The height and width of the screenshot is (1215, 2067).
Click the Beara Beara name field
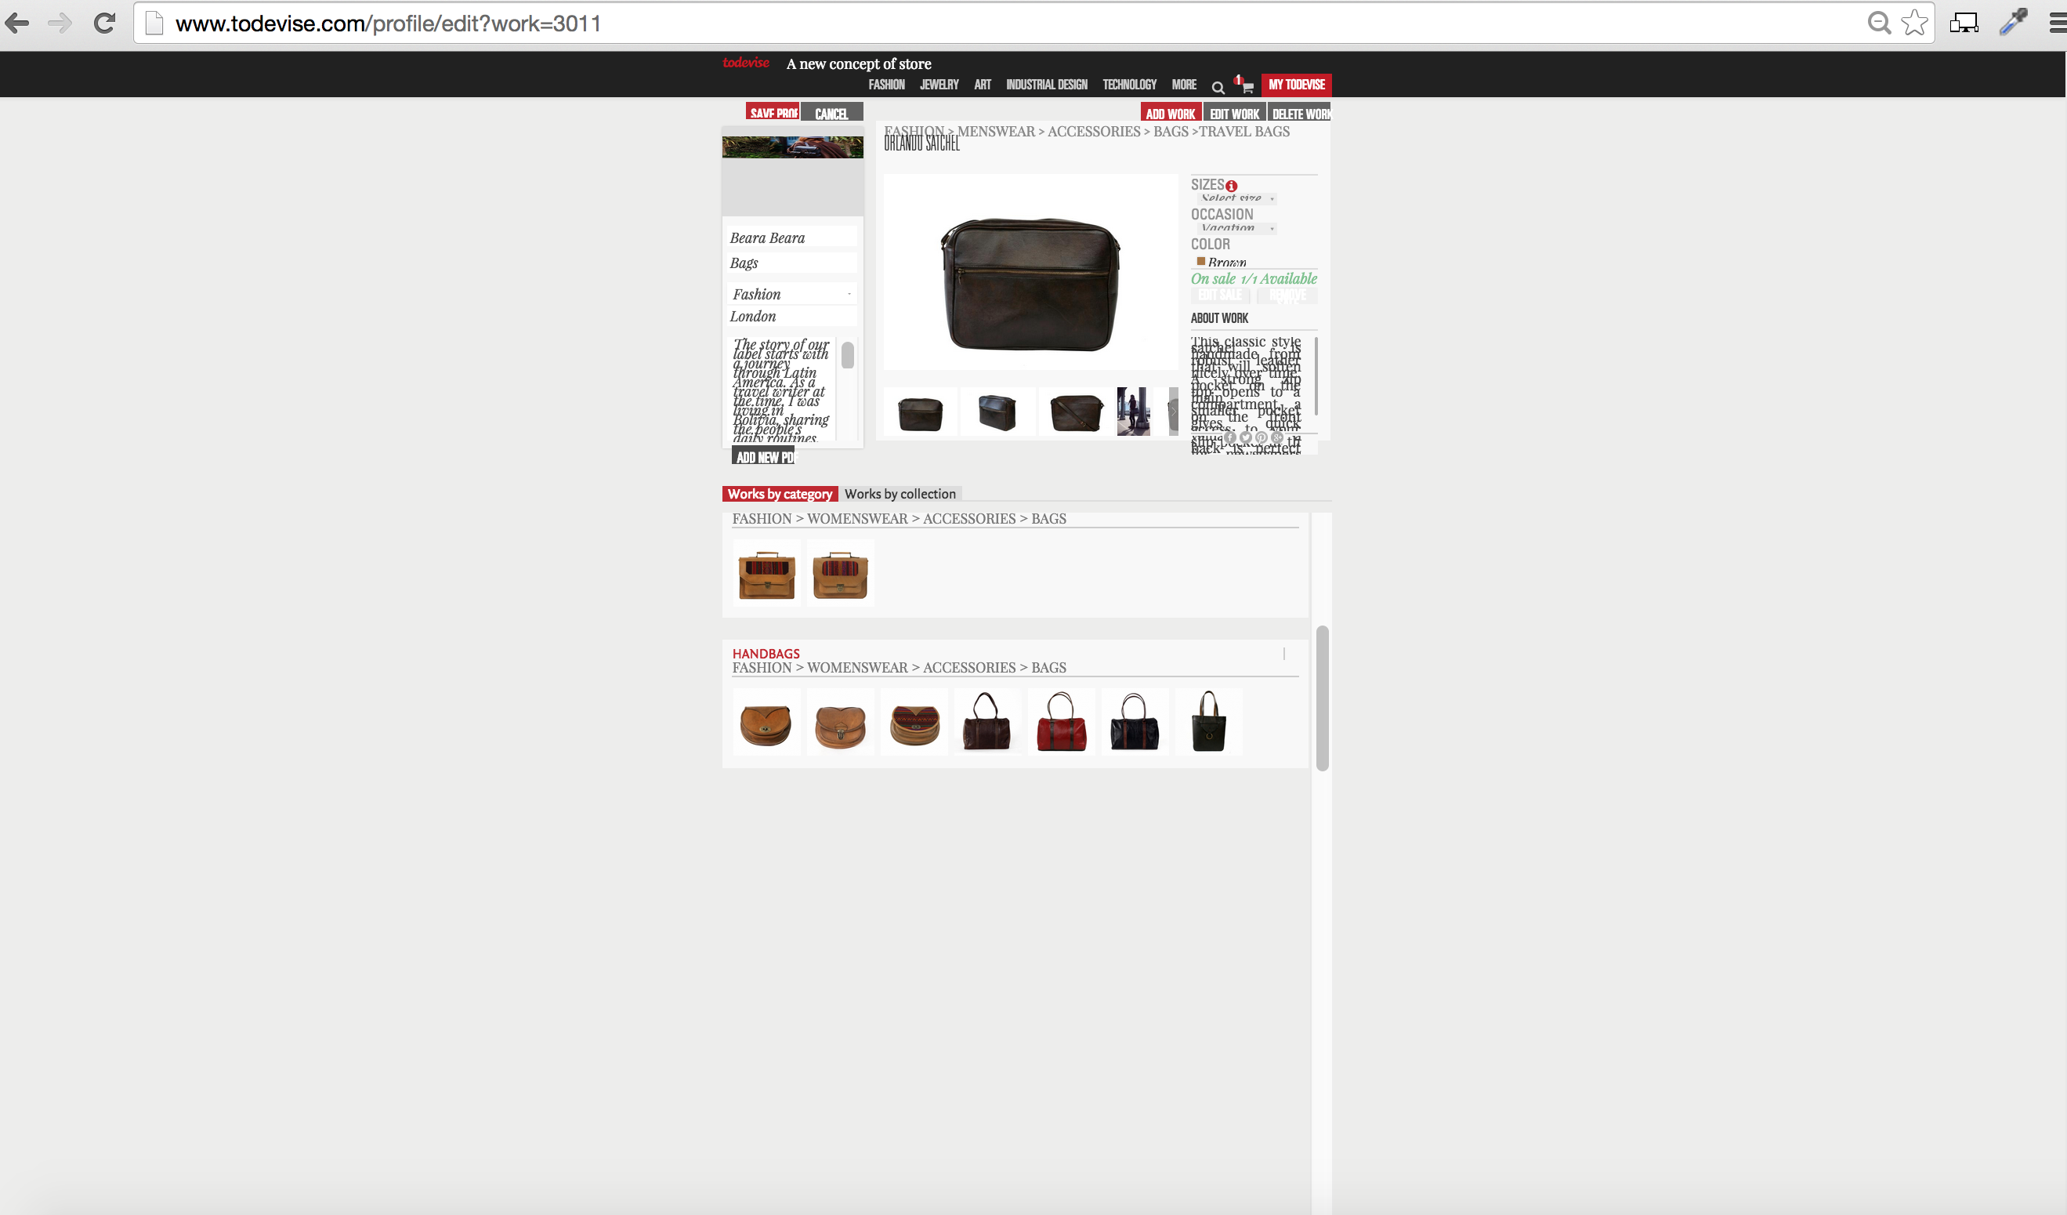pyautogui.click(x=791, y=237)
